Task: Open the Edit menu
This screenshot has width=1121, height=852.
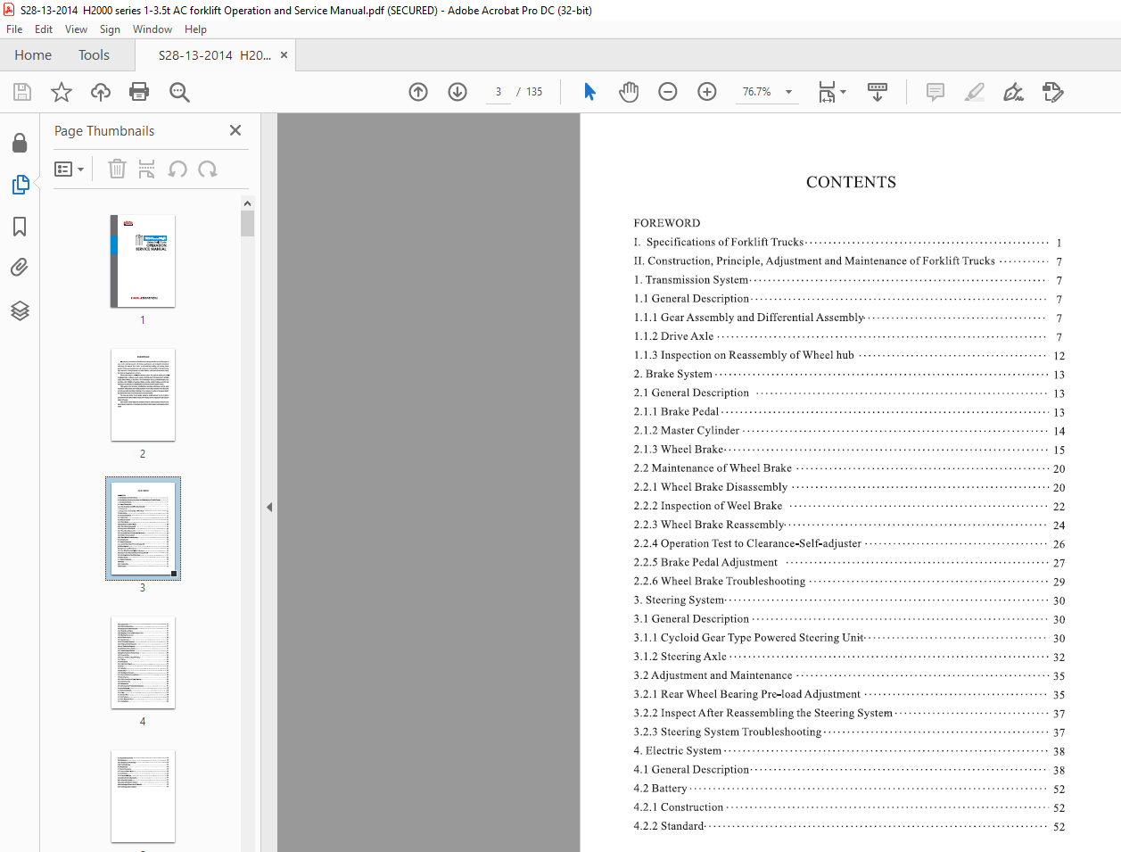Action: 44,29
